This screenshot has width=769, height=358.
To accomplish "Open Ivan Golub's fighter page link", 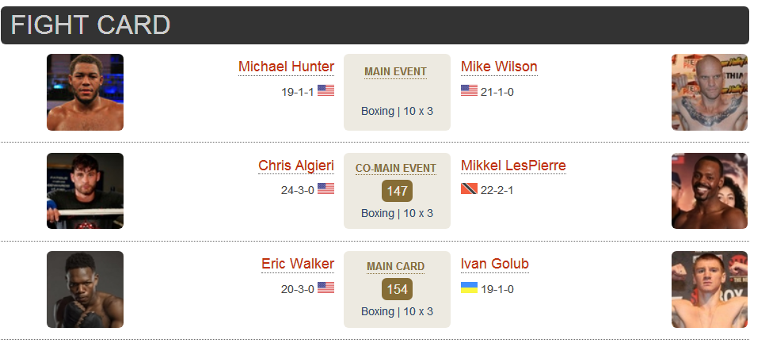I will coord(495,264).
